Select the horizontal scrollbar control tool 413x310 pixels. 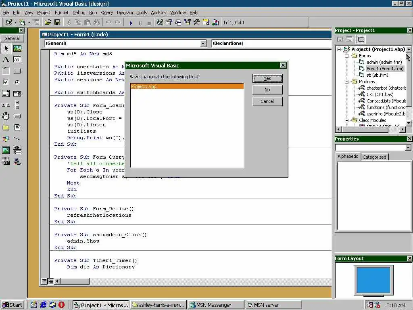pyautogui.click(x=6, y=105)
